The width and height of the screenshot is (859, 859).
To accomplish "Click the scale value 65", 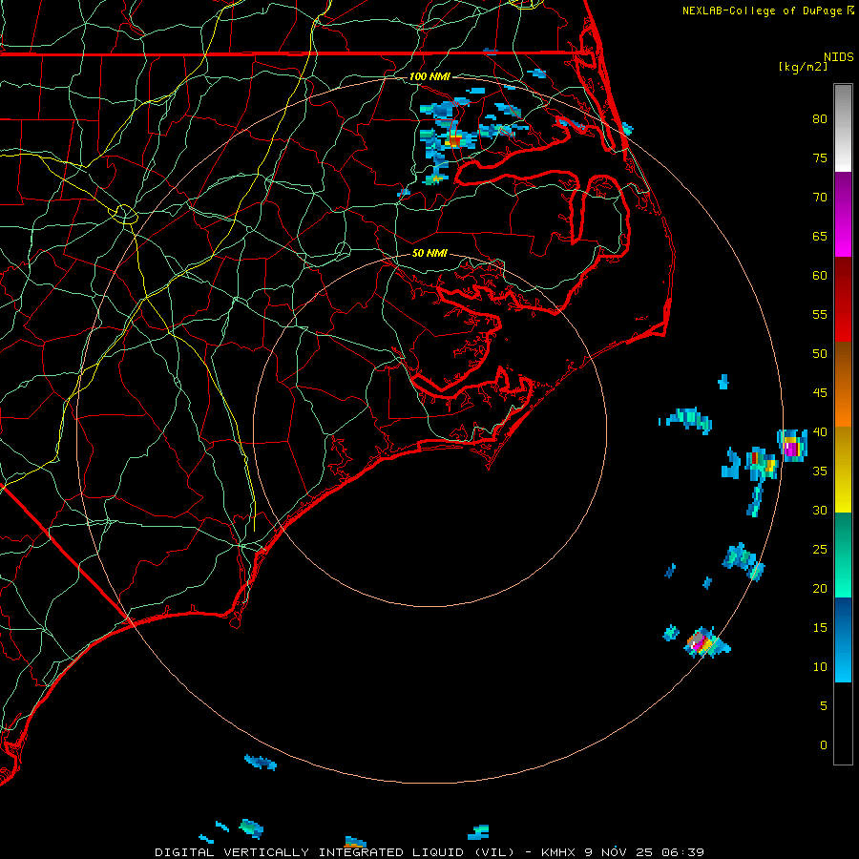I will point(820,236).
